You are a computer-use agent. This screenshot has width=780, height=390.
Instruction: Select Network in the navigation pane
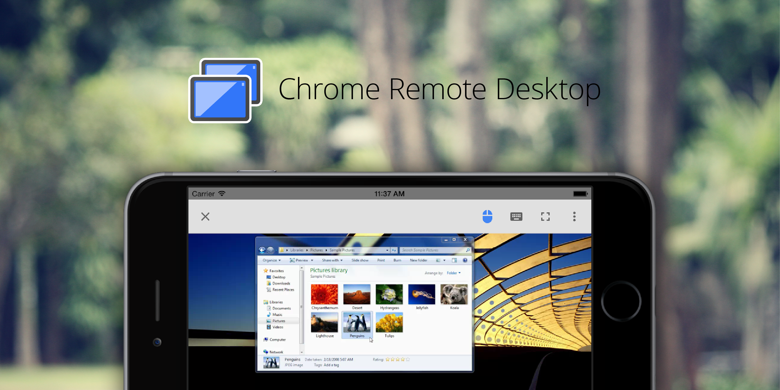pos(273,352)
